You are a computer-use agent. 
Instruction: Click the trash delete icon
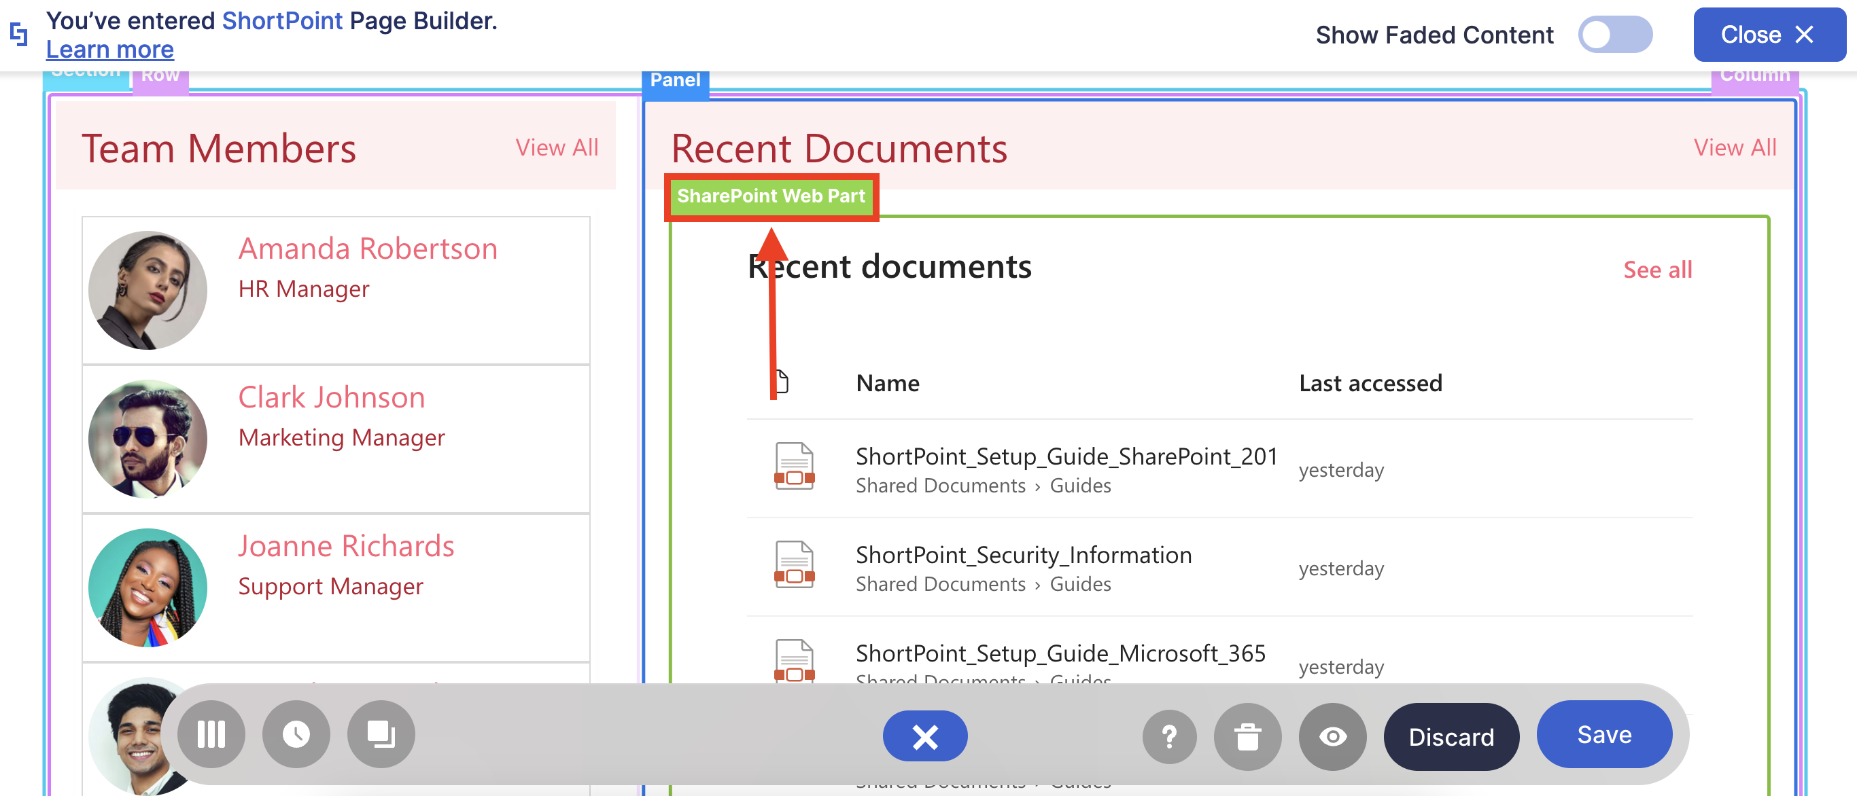coord(1247,736)
